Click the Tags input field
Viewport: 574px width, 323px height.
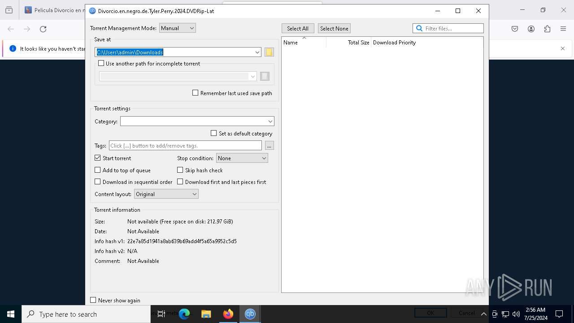[185, 145]
